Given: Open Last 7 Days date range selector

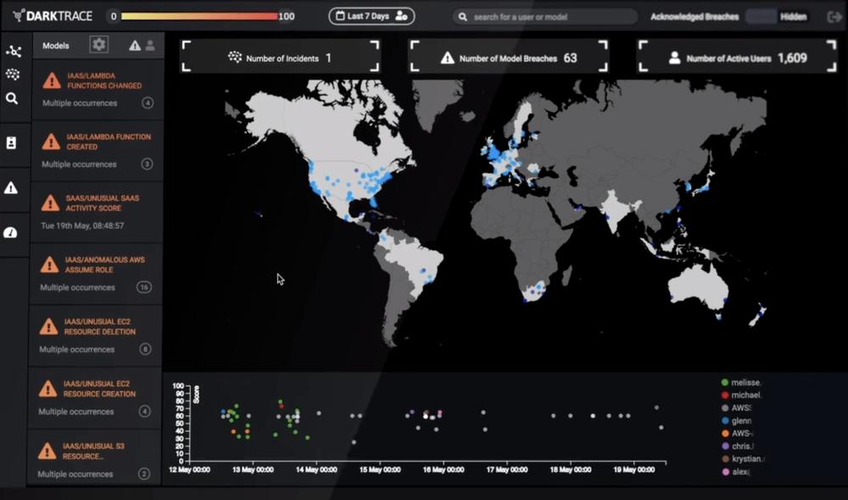Looking at the screenshot, I should (371, 15).
